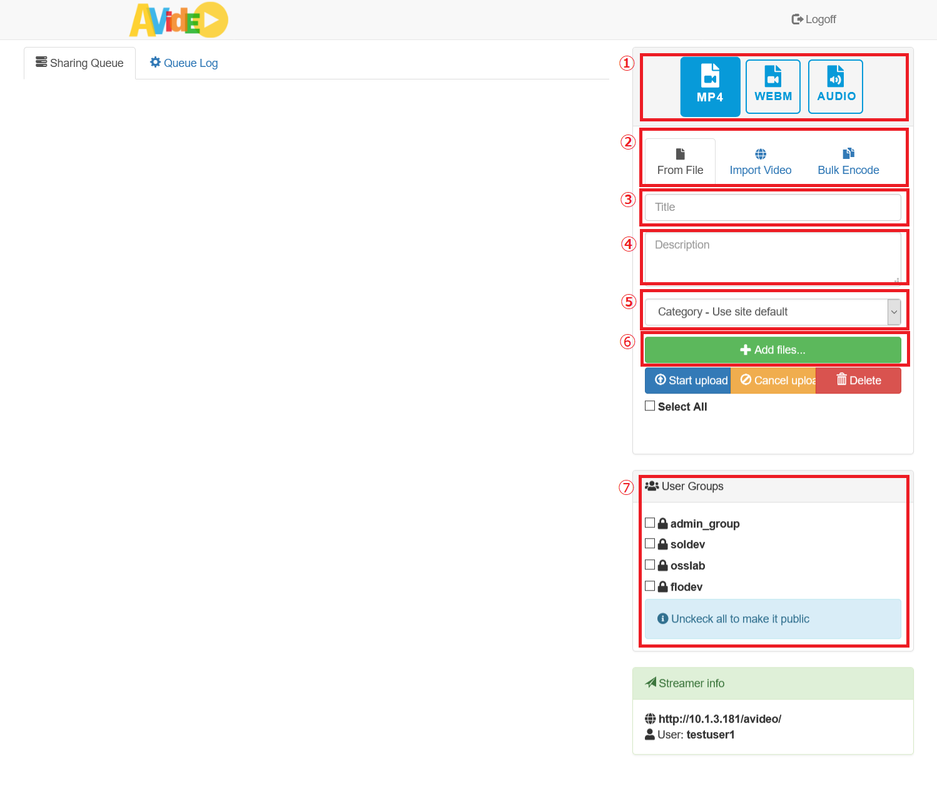937x794 pixels.
Task: Click the description area resize handle
Action: pos(897,280)
